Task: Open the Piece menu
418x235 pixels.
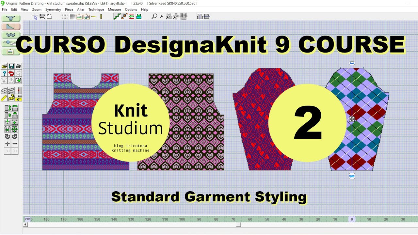Action: 69,9
